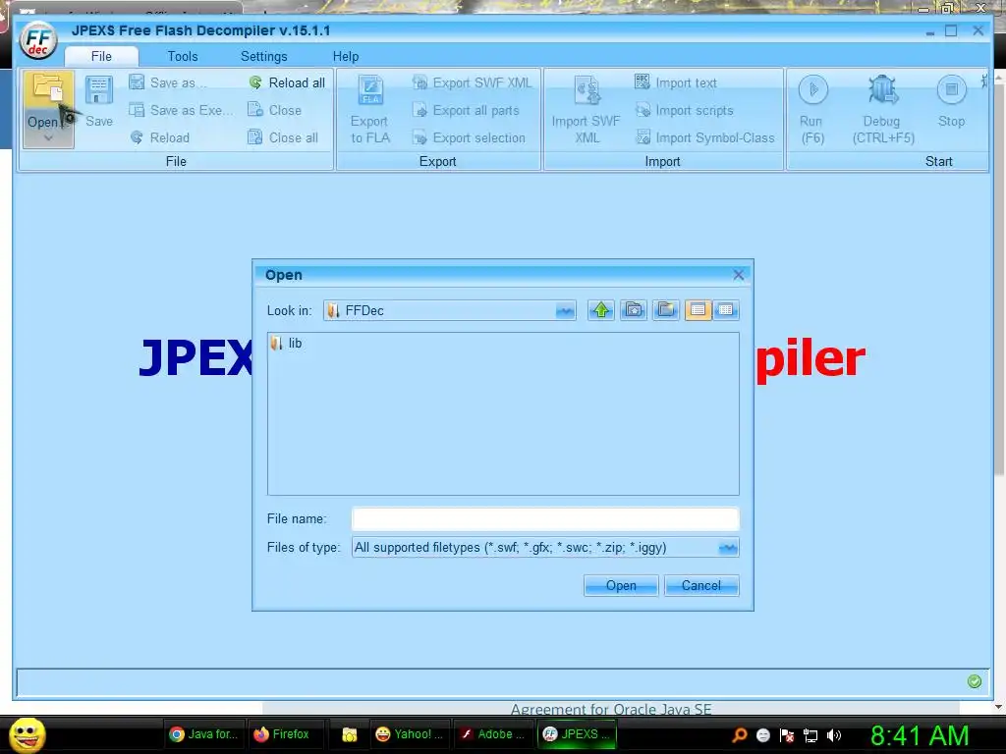Screen dimensions: 1006x754
Task: Select Import text option
Action: [x=676, y=82]
